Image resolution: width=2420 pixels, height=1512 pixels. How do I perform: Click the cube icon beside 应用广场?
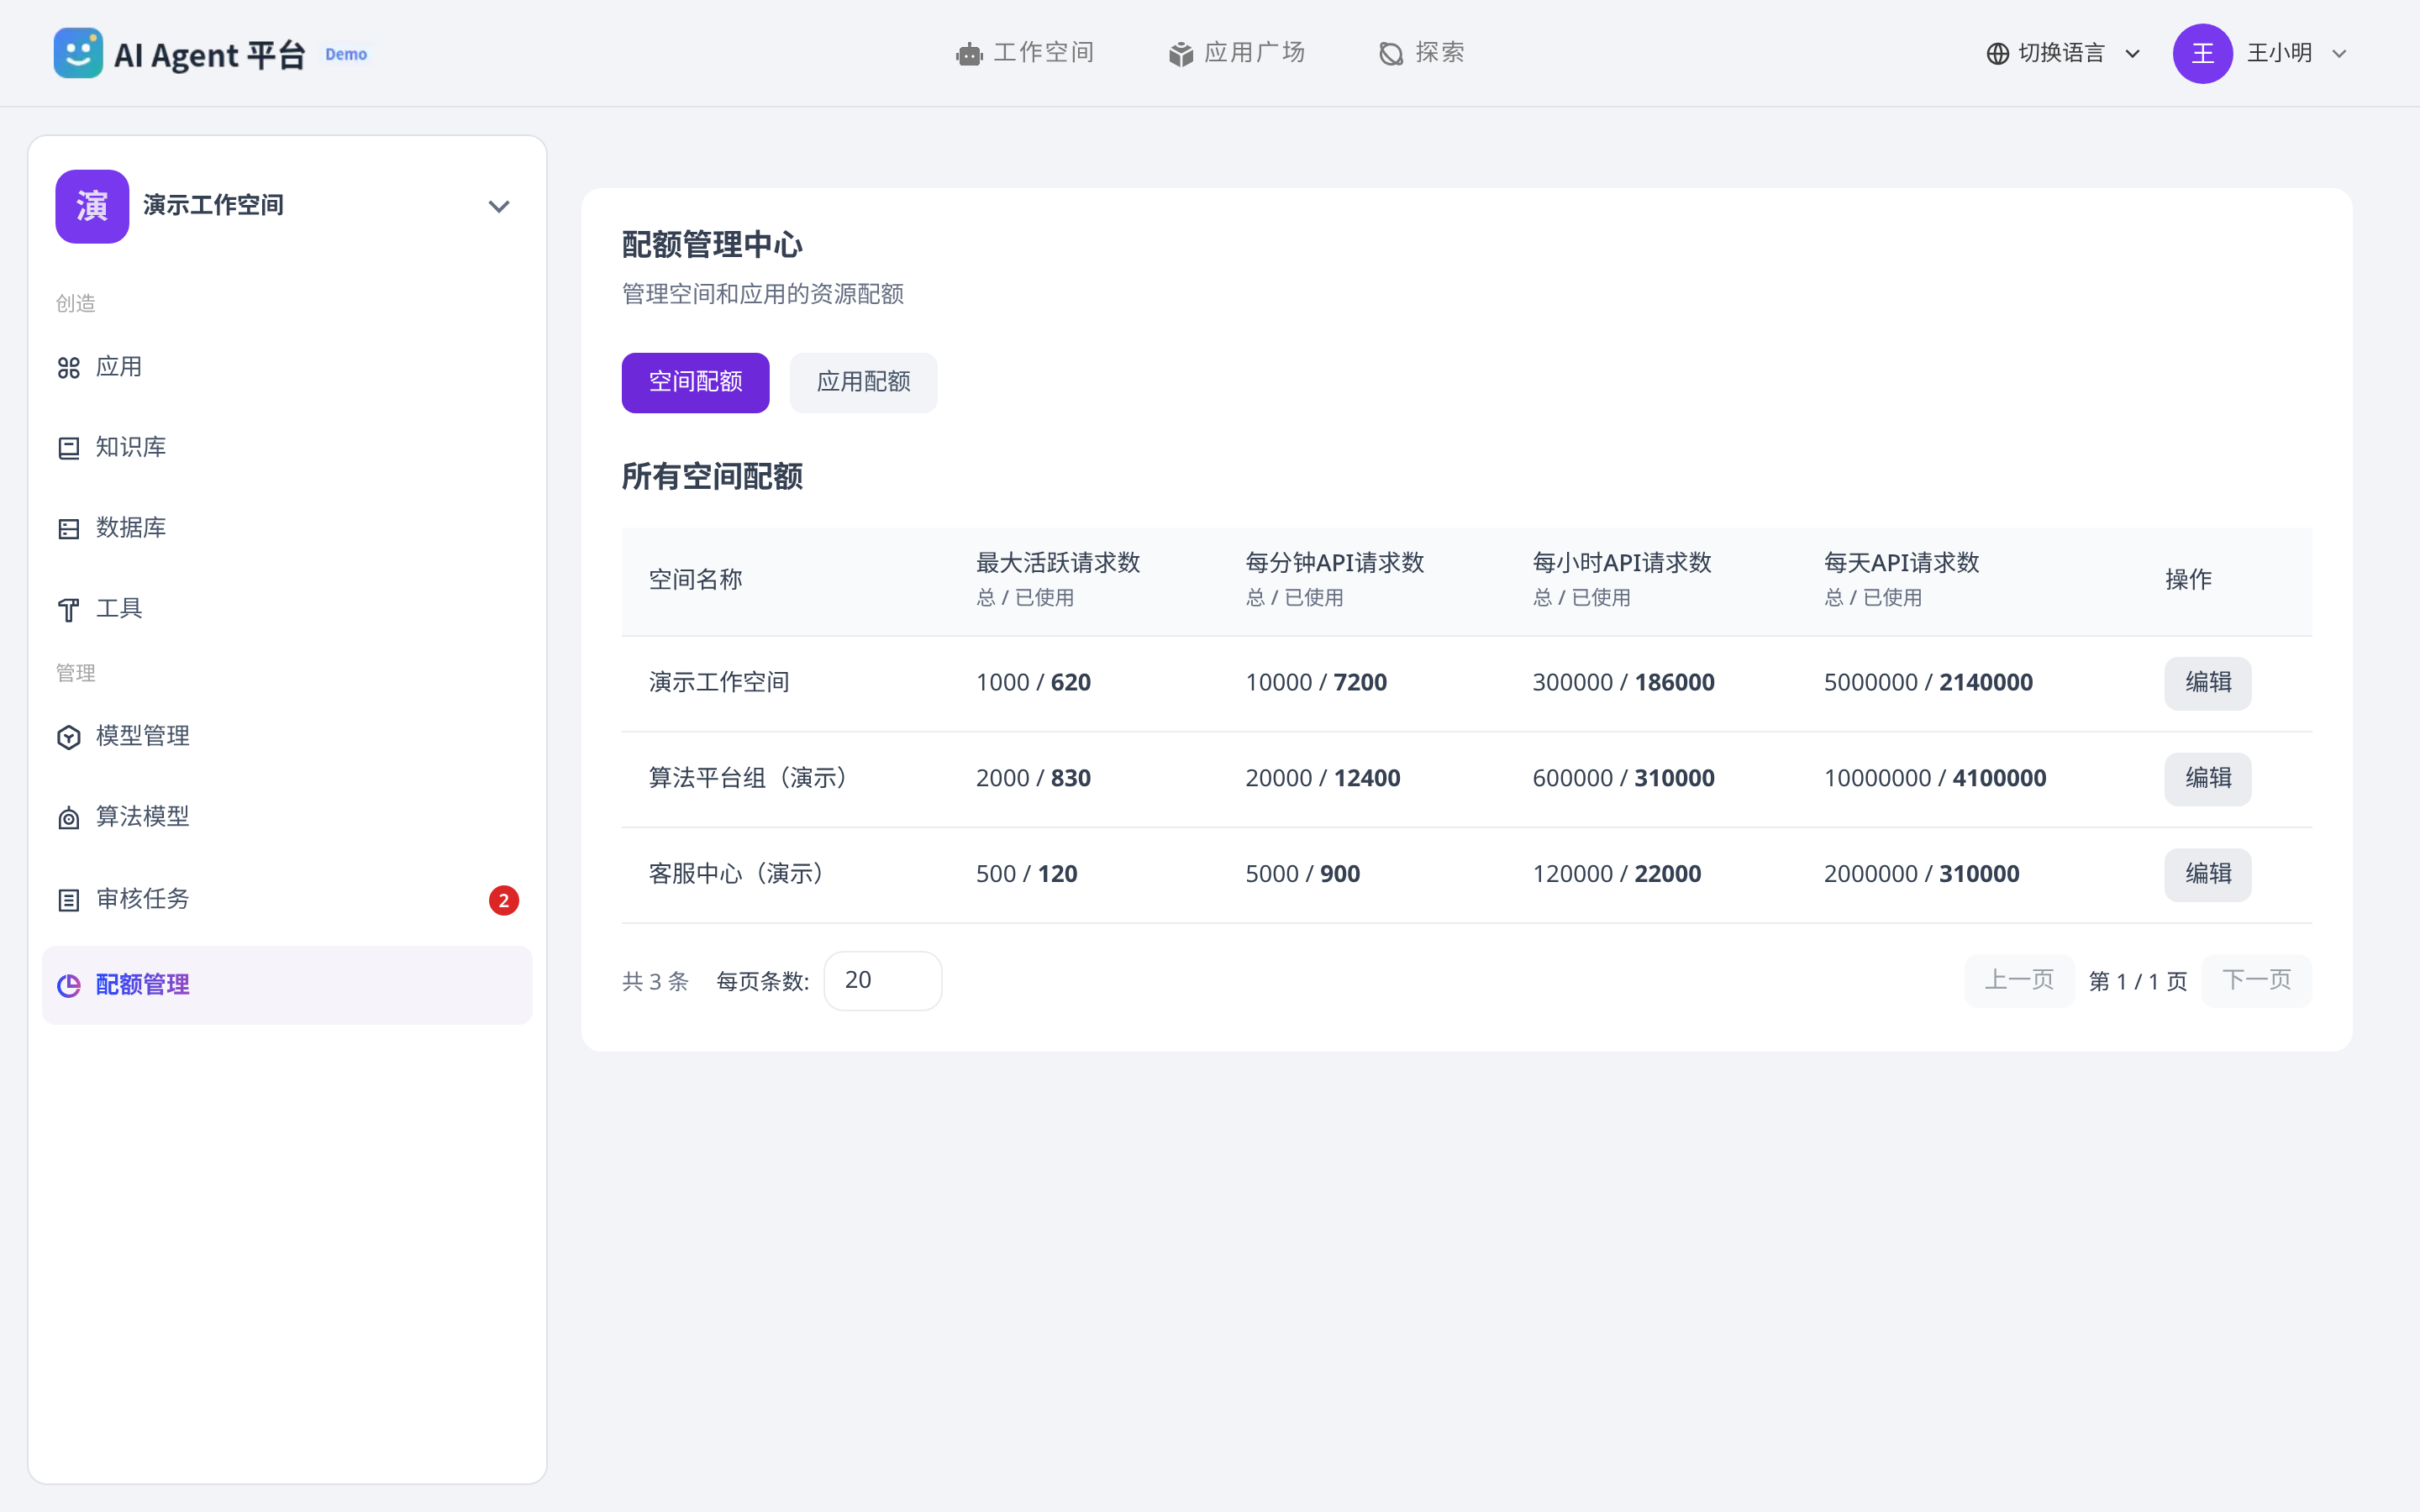[1181, 54]
